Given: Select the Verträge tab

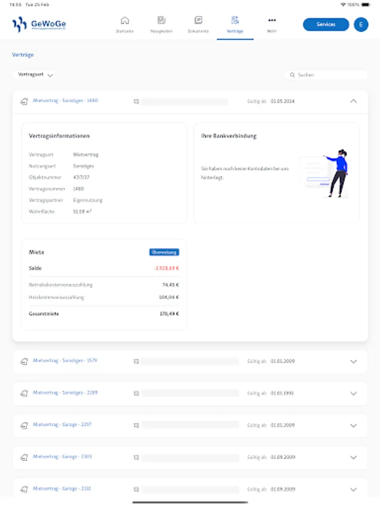Looking at the screenshot, I should (235, 25).
